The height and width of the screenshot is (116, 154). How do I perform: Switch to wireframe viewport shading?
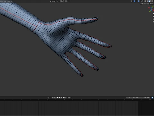click(147, 1)
